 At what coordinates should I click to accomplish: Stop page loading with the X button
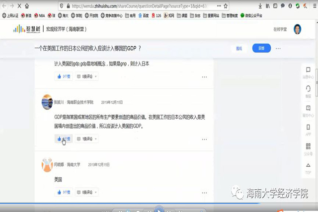[x=19, y=6]
